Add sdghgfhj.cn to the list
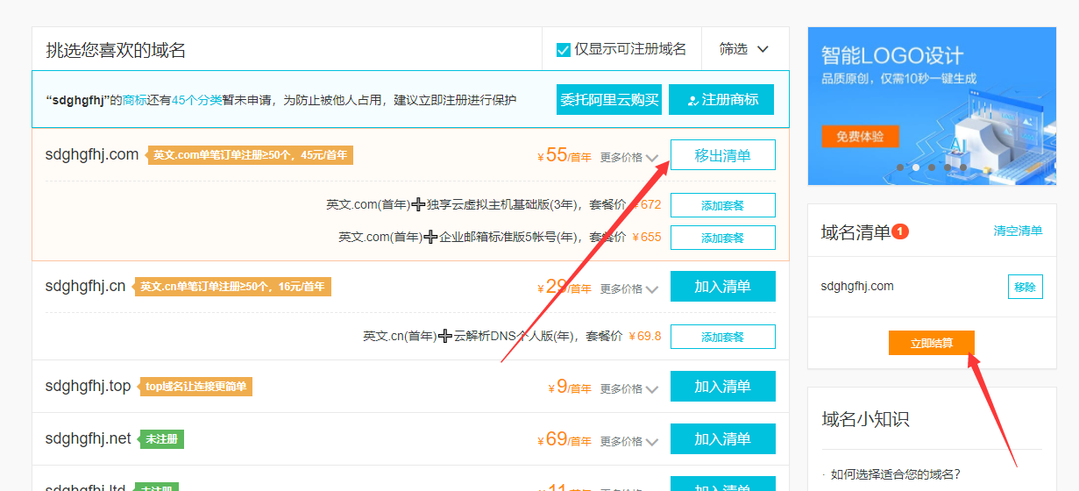The image size is (1079, 491). (x=722, y=287)
